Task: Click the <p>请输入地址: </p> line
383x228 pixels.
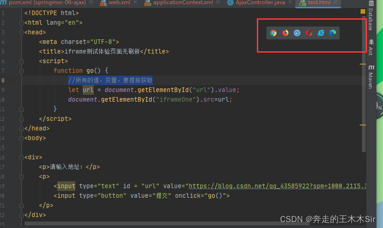Action: pos(69,167)
